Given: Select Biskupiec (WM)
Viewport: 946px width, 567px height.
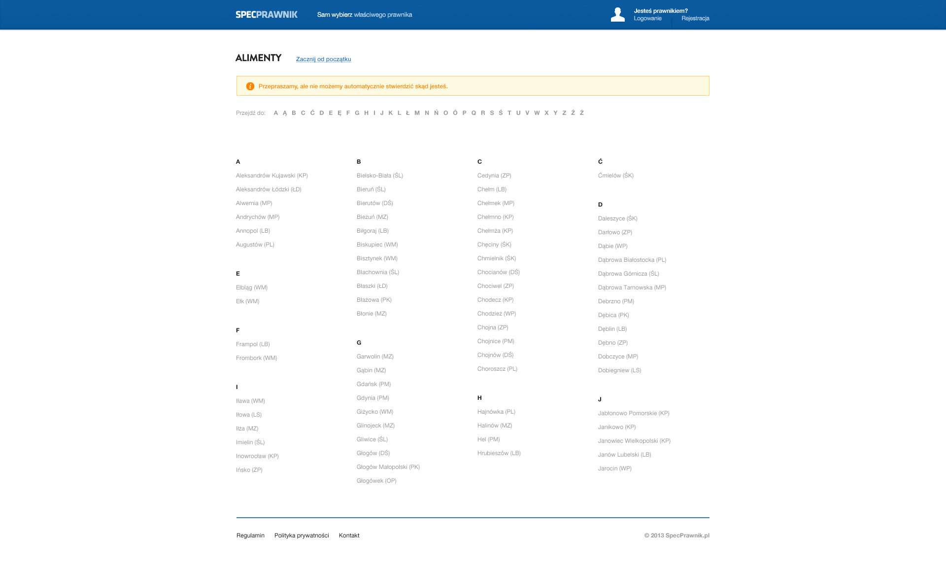Looking at the screenshot, I should [x=377, y=245].
